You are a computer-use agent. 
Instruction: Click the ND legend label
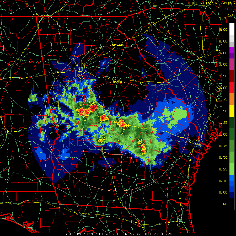click(x=225, y=204)
